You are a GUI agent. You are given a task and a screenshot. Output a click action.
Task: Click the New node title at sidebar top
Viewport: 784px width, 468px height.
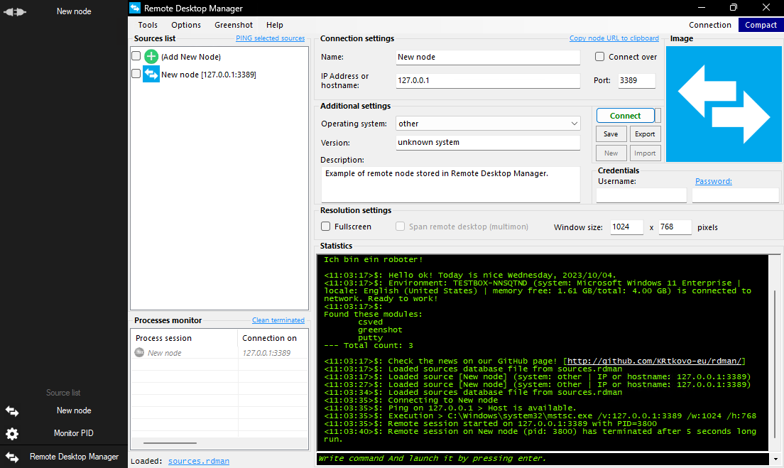tap(74, 11)
